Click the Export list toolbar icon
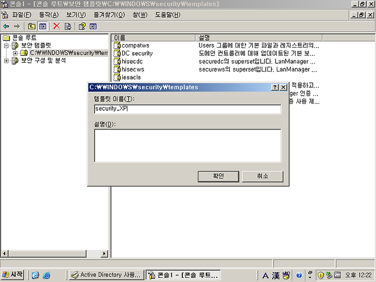This screenshot has height=282, width=376. [x=68, y=27]
